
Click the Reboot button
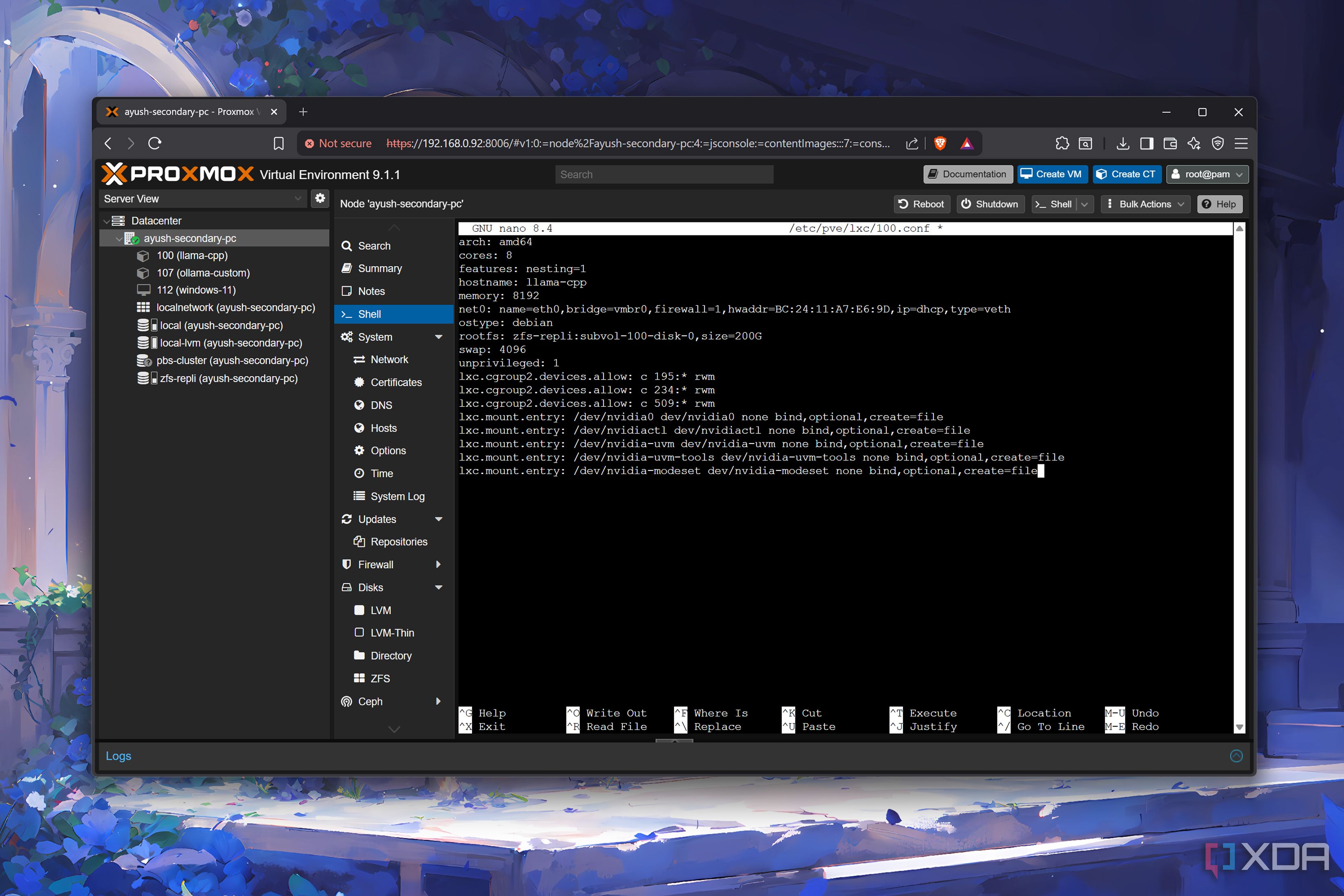(921, 204)
